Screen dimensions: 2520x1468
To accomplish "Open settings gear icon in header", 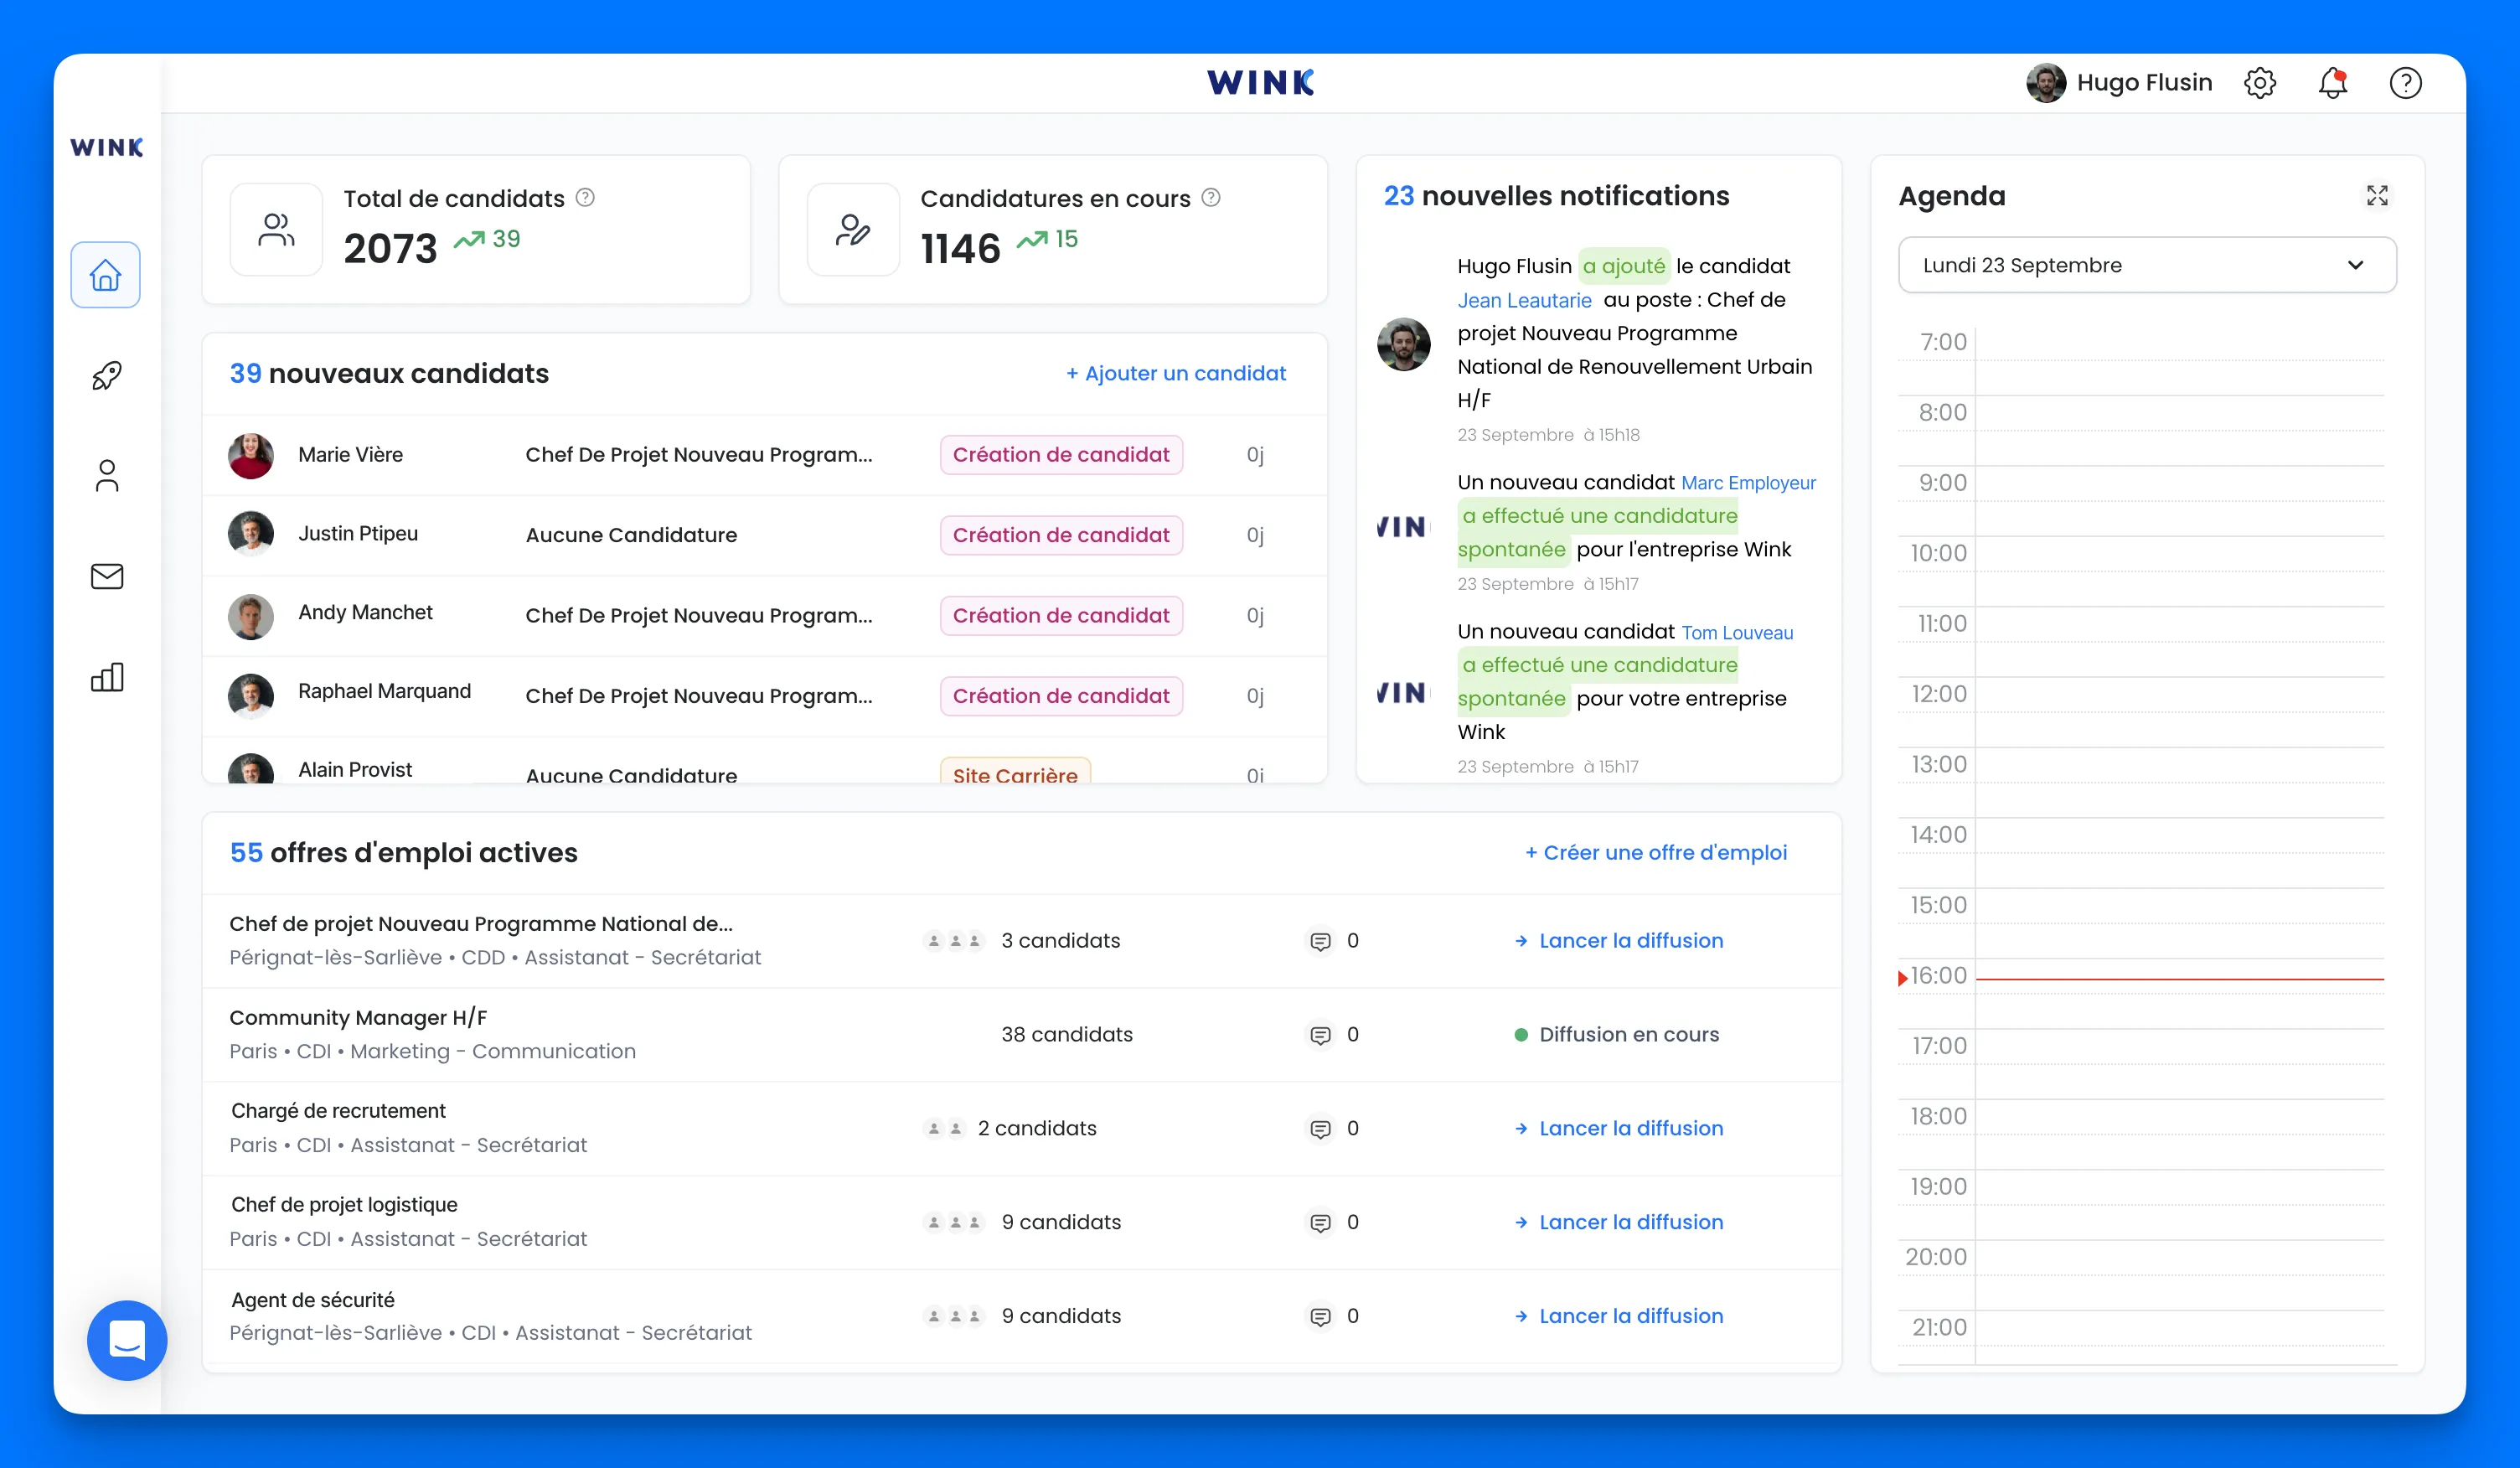I will click(2259, 83).
